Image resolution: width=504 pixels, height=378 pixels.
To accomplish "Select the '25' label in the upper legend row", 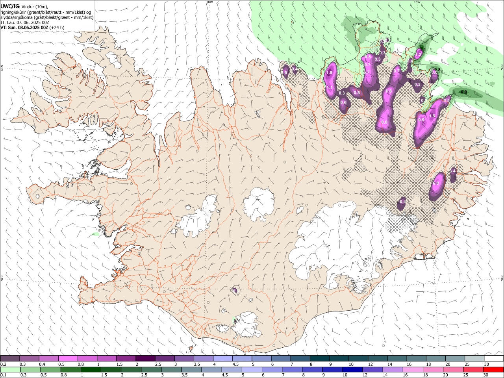I will (x=468, y=364).
